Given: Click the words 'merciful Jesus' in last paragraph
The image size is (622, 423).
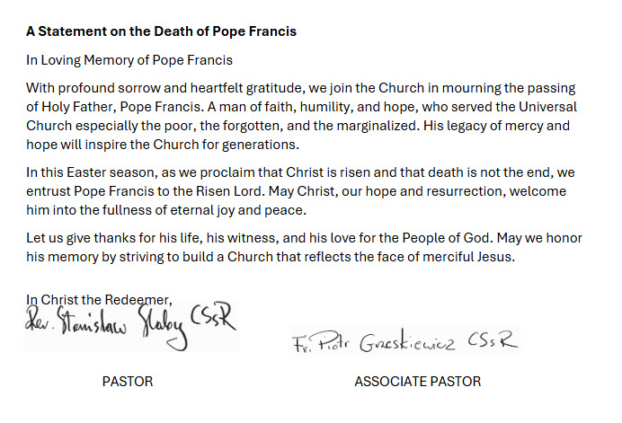Looking at the screenshot, I should pos(468,257).
